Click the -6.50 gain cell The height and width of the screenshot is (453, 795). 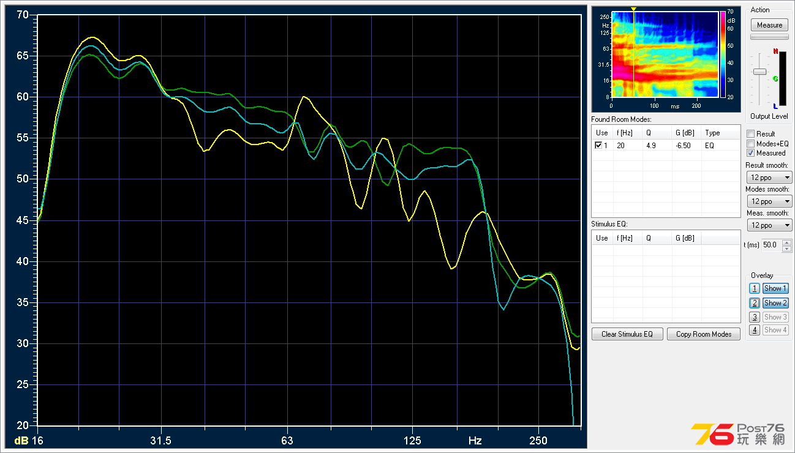[687, 146]
